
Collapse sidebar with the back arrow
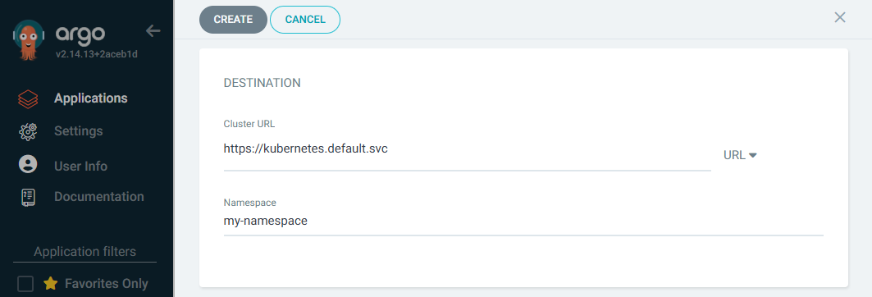click(x=153, y=31)
